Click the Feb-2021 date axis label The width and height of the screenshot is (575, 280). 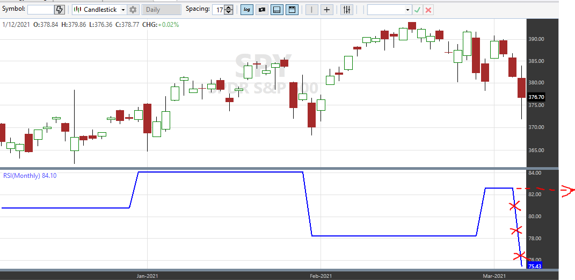tap(321, 275)
